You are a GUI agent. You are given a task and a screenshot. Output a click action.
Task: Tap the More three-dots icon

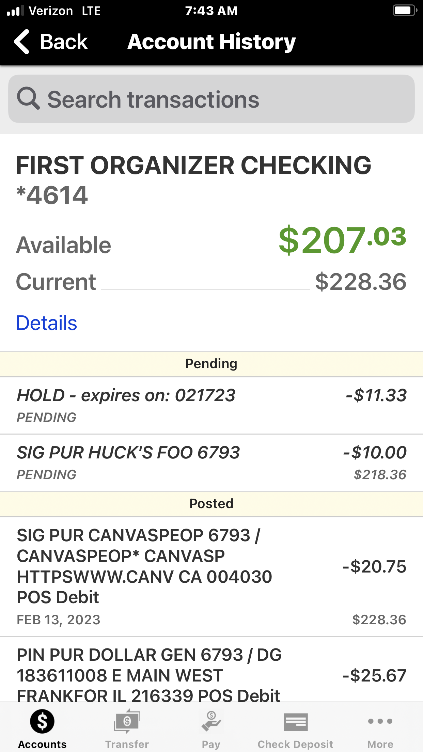click(380, 721)
